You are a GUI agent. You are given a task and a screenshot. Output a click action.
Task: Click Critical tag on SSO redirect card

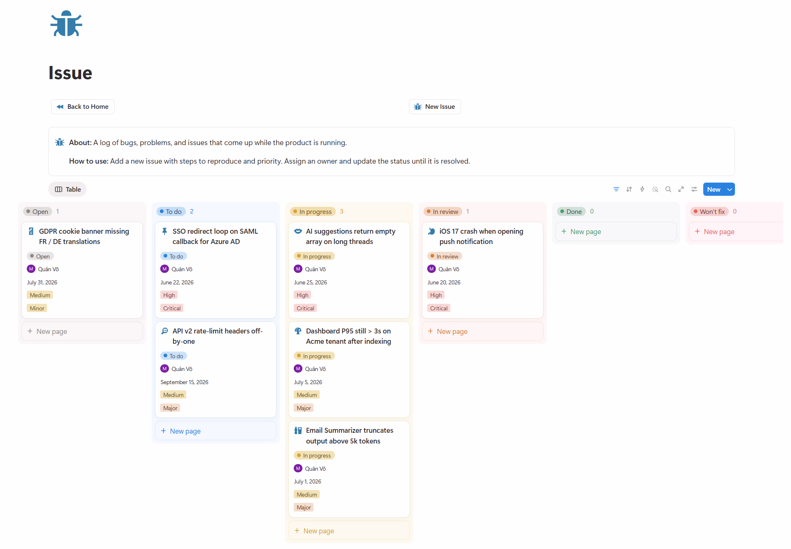click(172, 308)
